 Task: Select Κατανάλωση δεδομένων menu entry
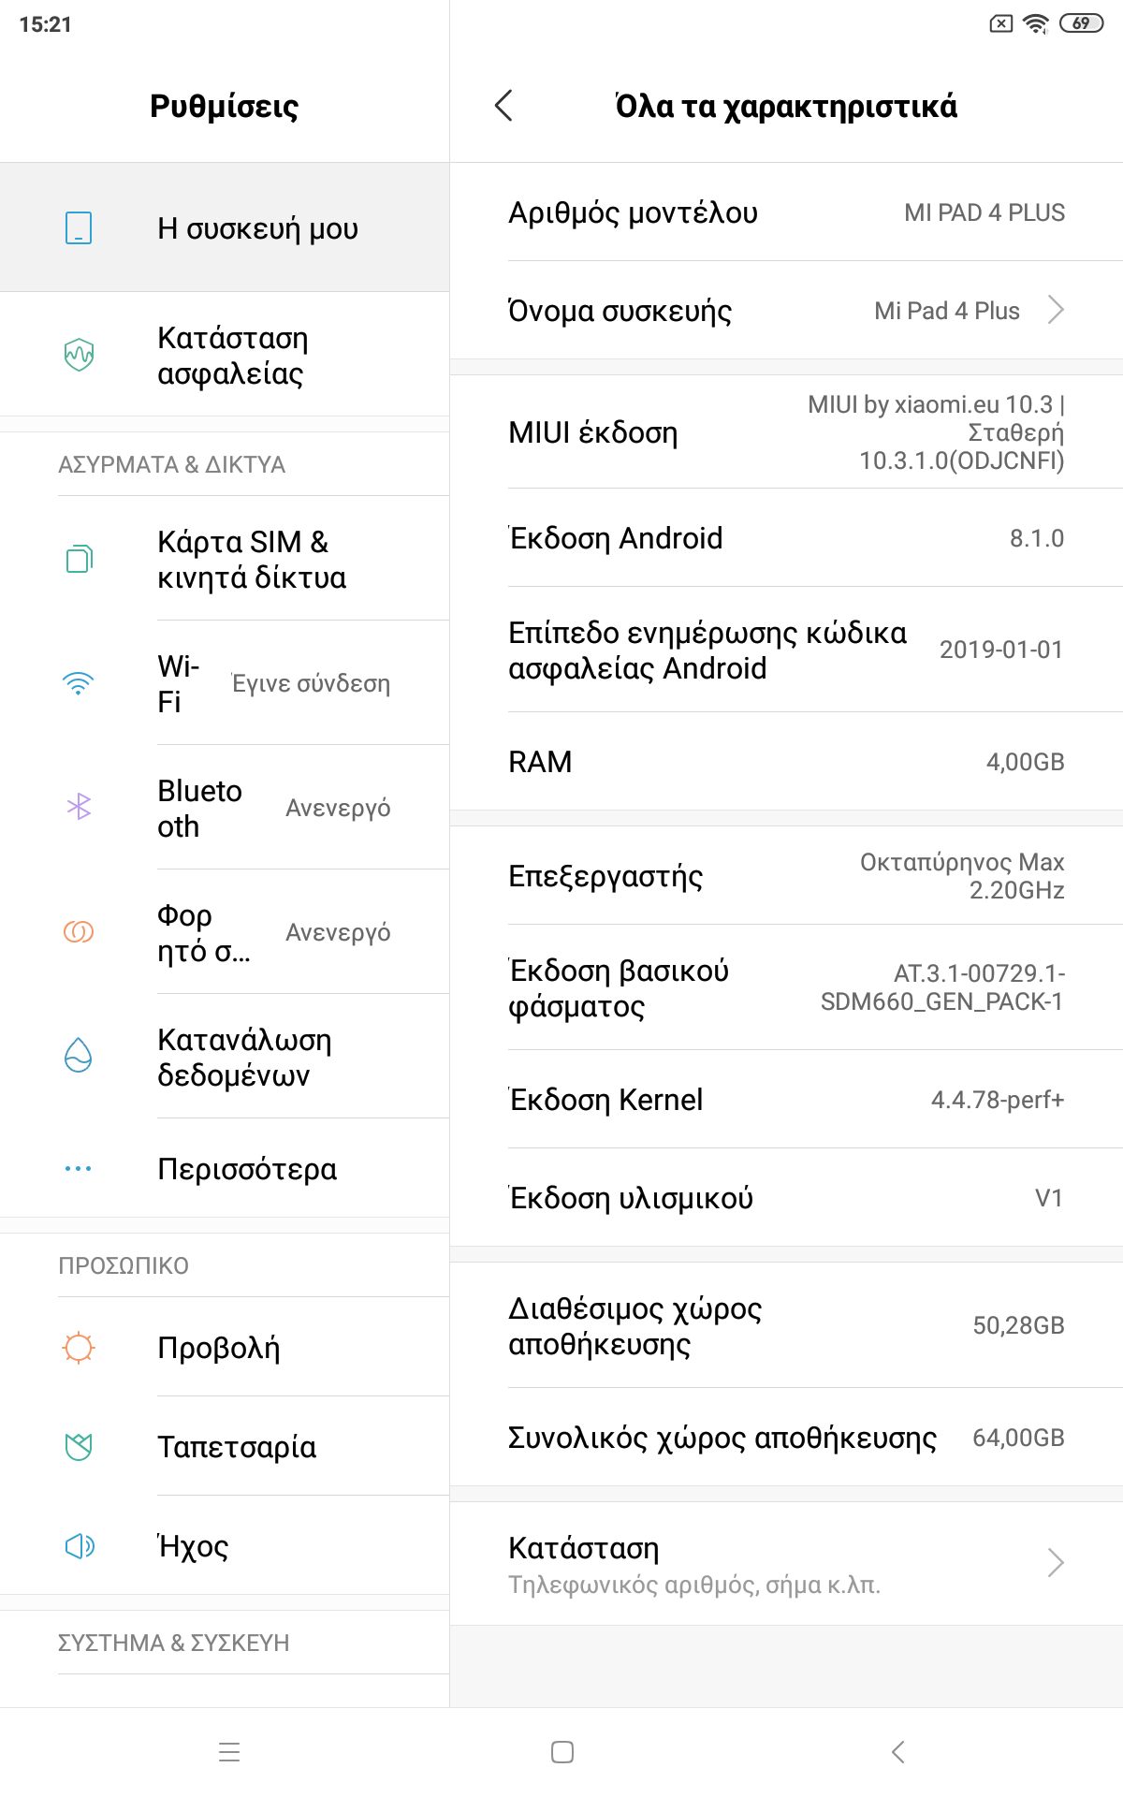244,1058
